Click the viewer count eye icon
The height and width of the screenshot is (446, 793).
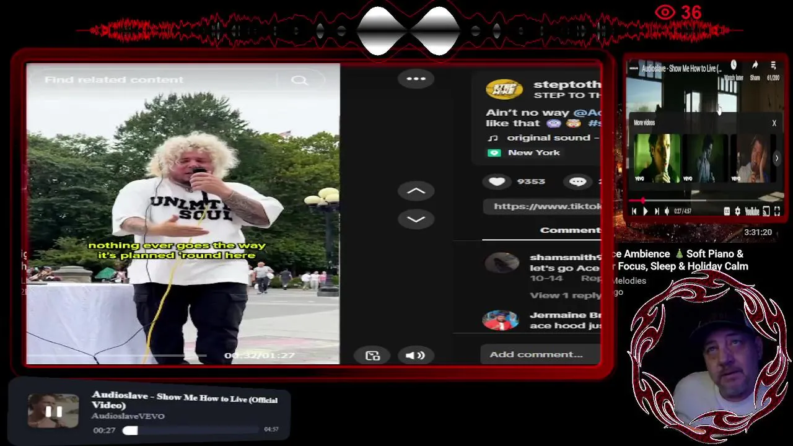(x=665, y=12)
